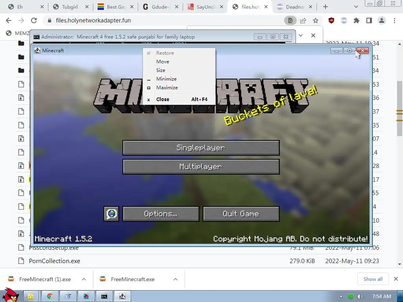This screenshot has height=302, width=403.
Task: Reload the current Chrome page
Action: click(x=34, y=20)
